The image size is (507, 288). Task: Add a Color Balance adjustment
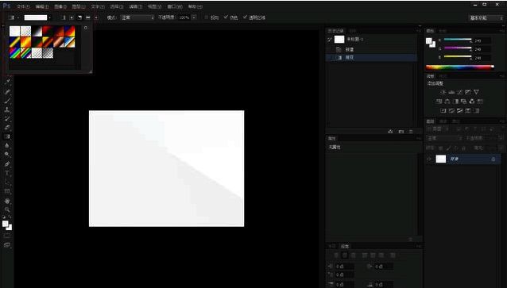447,102
